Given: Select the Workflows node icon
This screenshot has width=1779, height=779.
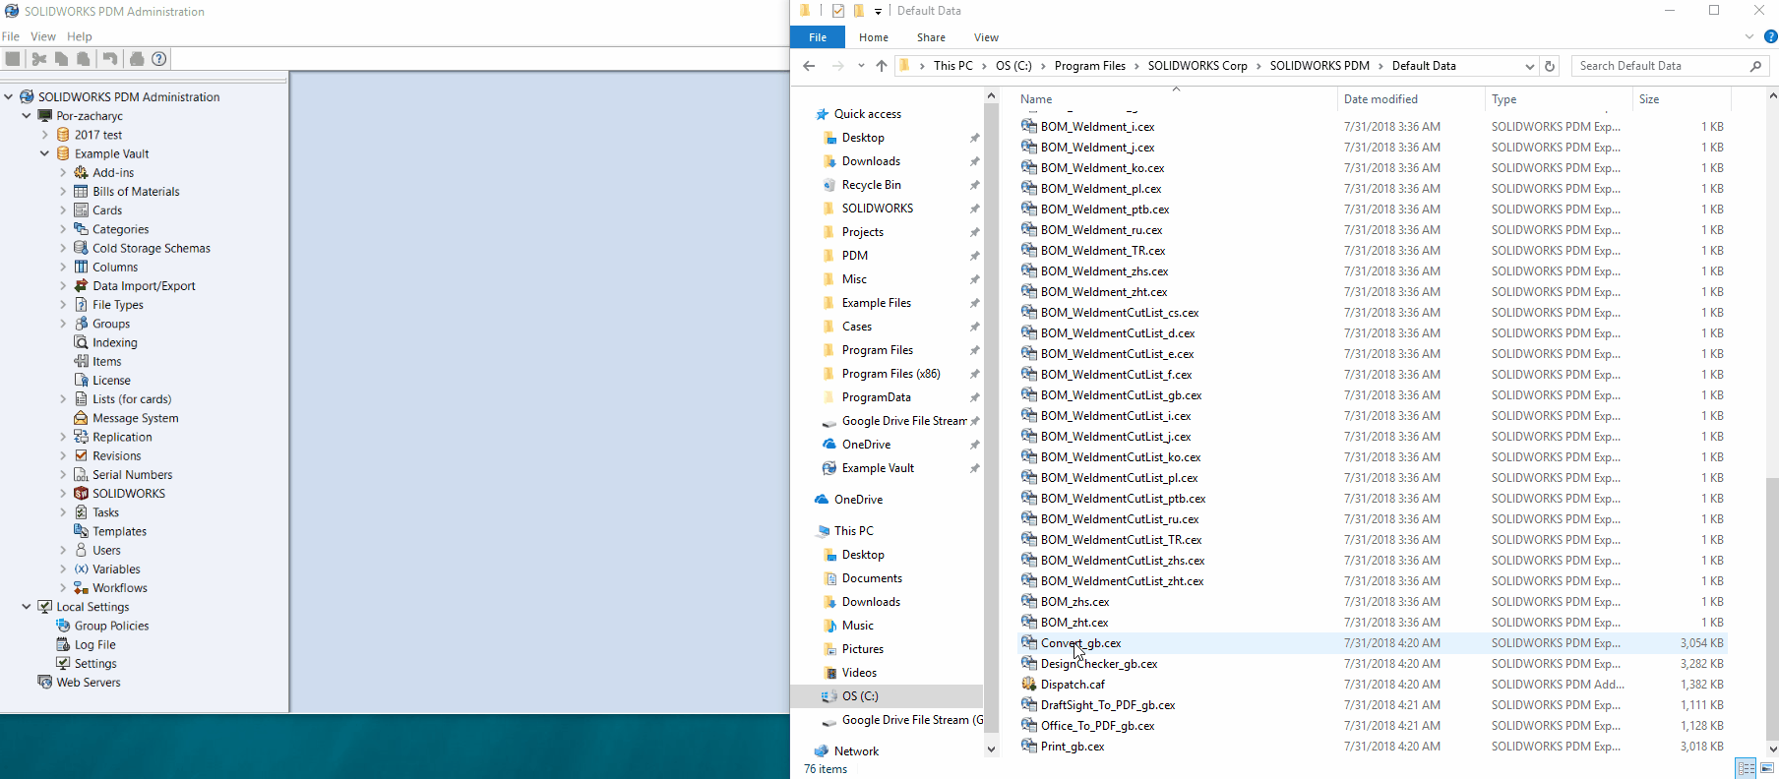Looking at the screenshot, I should click(x=82, y=588).
